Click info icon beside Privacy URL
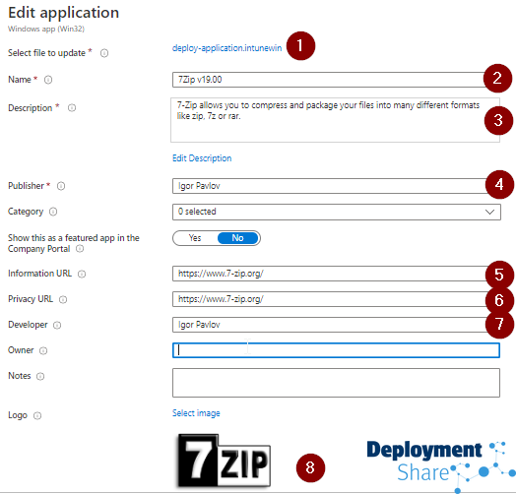 coord(63,299)
